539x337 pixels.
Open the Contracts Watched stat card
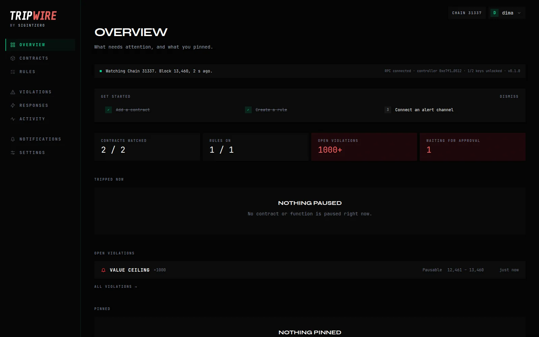[147, 147]
